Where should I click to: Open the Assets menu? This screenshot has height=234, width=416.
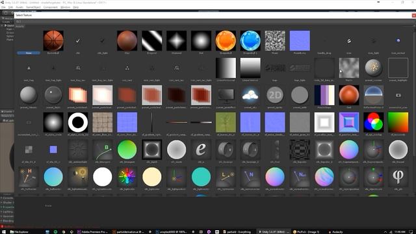19,7
